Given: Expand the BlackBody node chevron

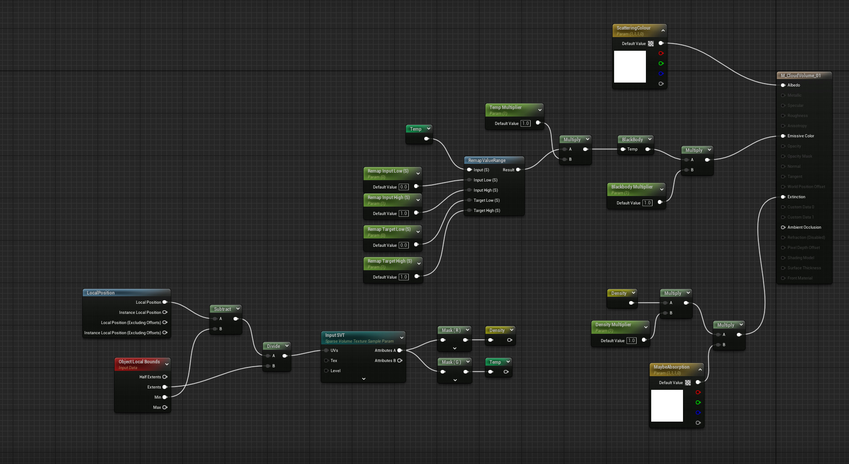Looking at the screenshot, I should (x=649, y=139).
